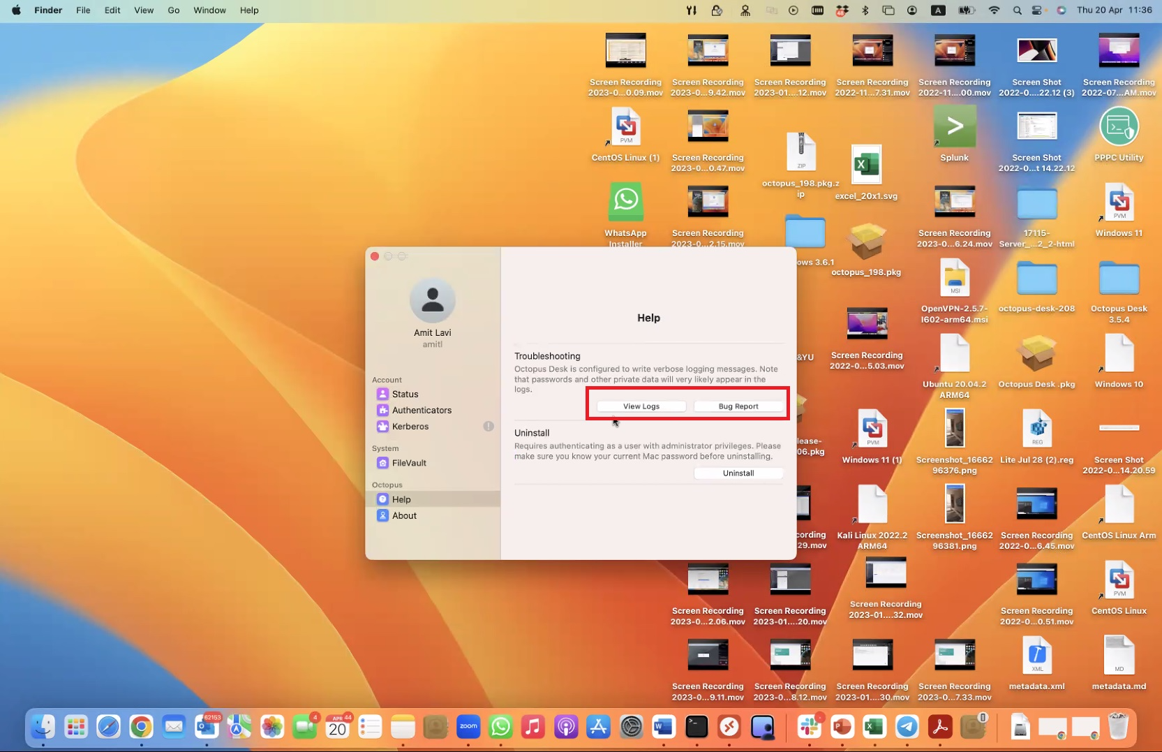Open Slack from the Dock
Image resolution: width=1162 pixels, height=752 pixels.
point(810,727)
